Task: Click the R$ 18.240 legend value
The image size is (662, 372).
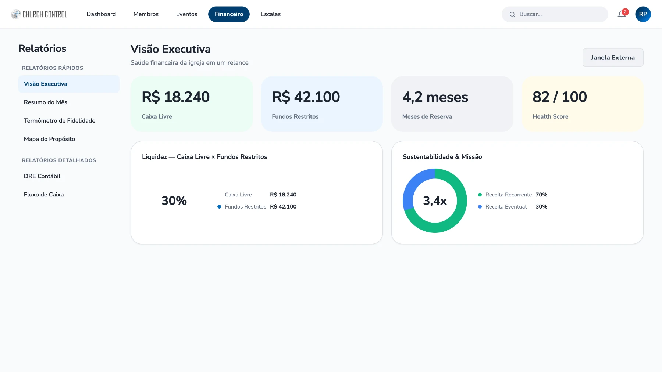Action: 283,195
